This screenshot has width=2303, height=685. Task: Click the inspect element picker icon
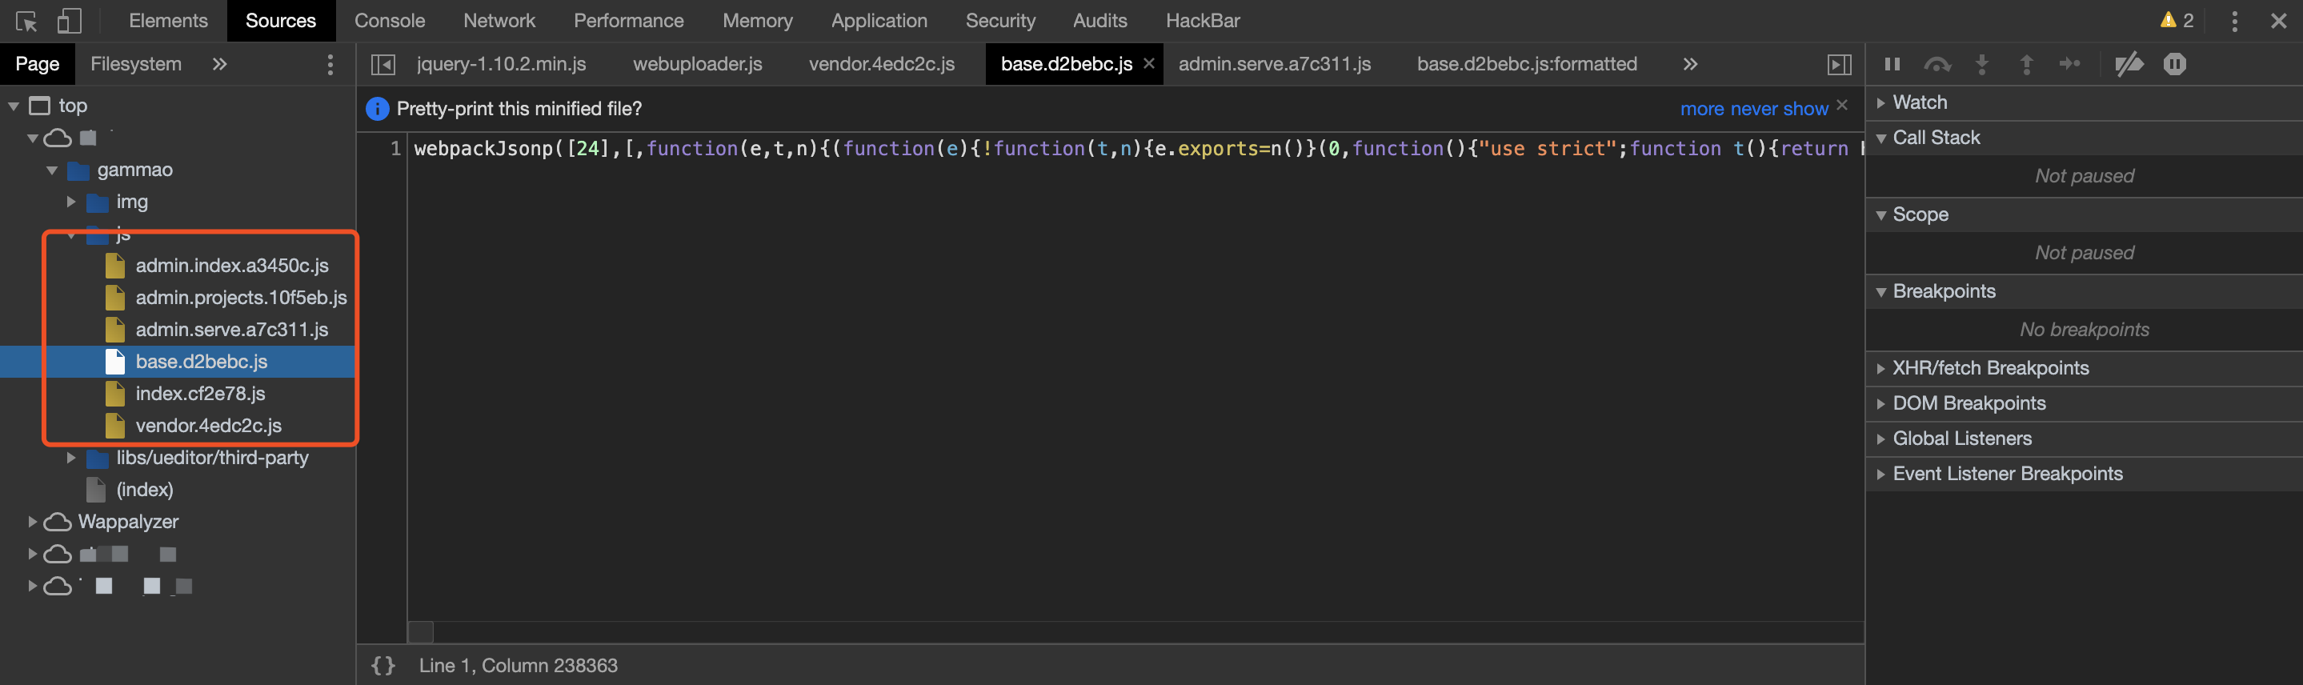coord(26,21)
